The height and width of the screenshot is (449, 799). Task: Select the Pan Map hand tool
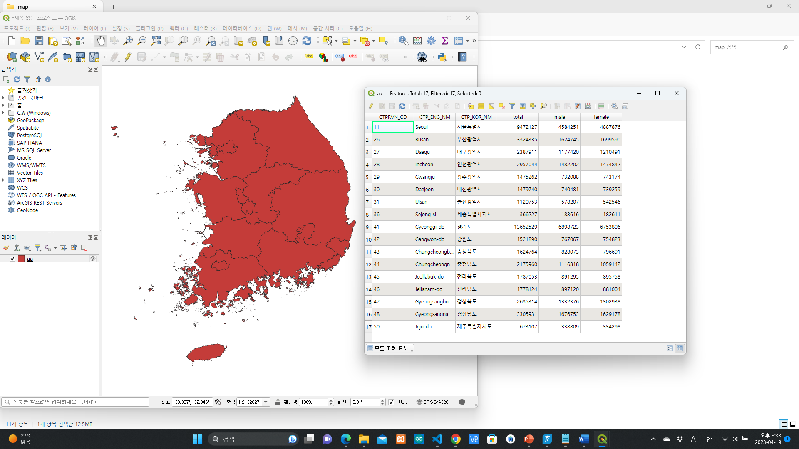point(100,41)
